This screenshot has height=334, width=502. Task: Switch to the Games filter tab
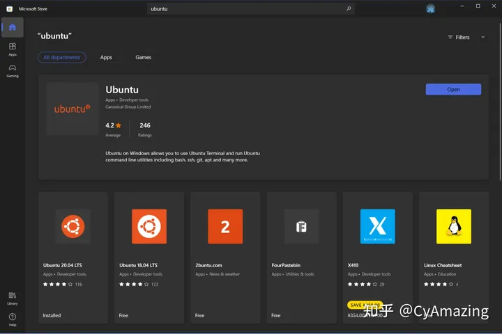(143, 58)
